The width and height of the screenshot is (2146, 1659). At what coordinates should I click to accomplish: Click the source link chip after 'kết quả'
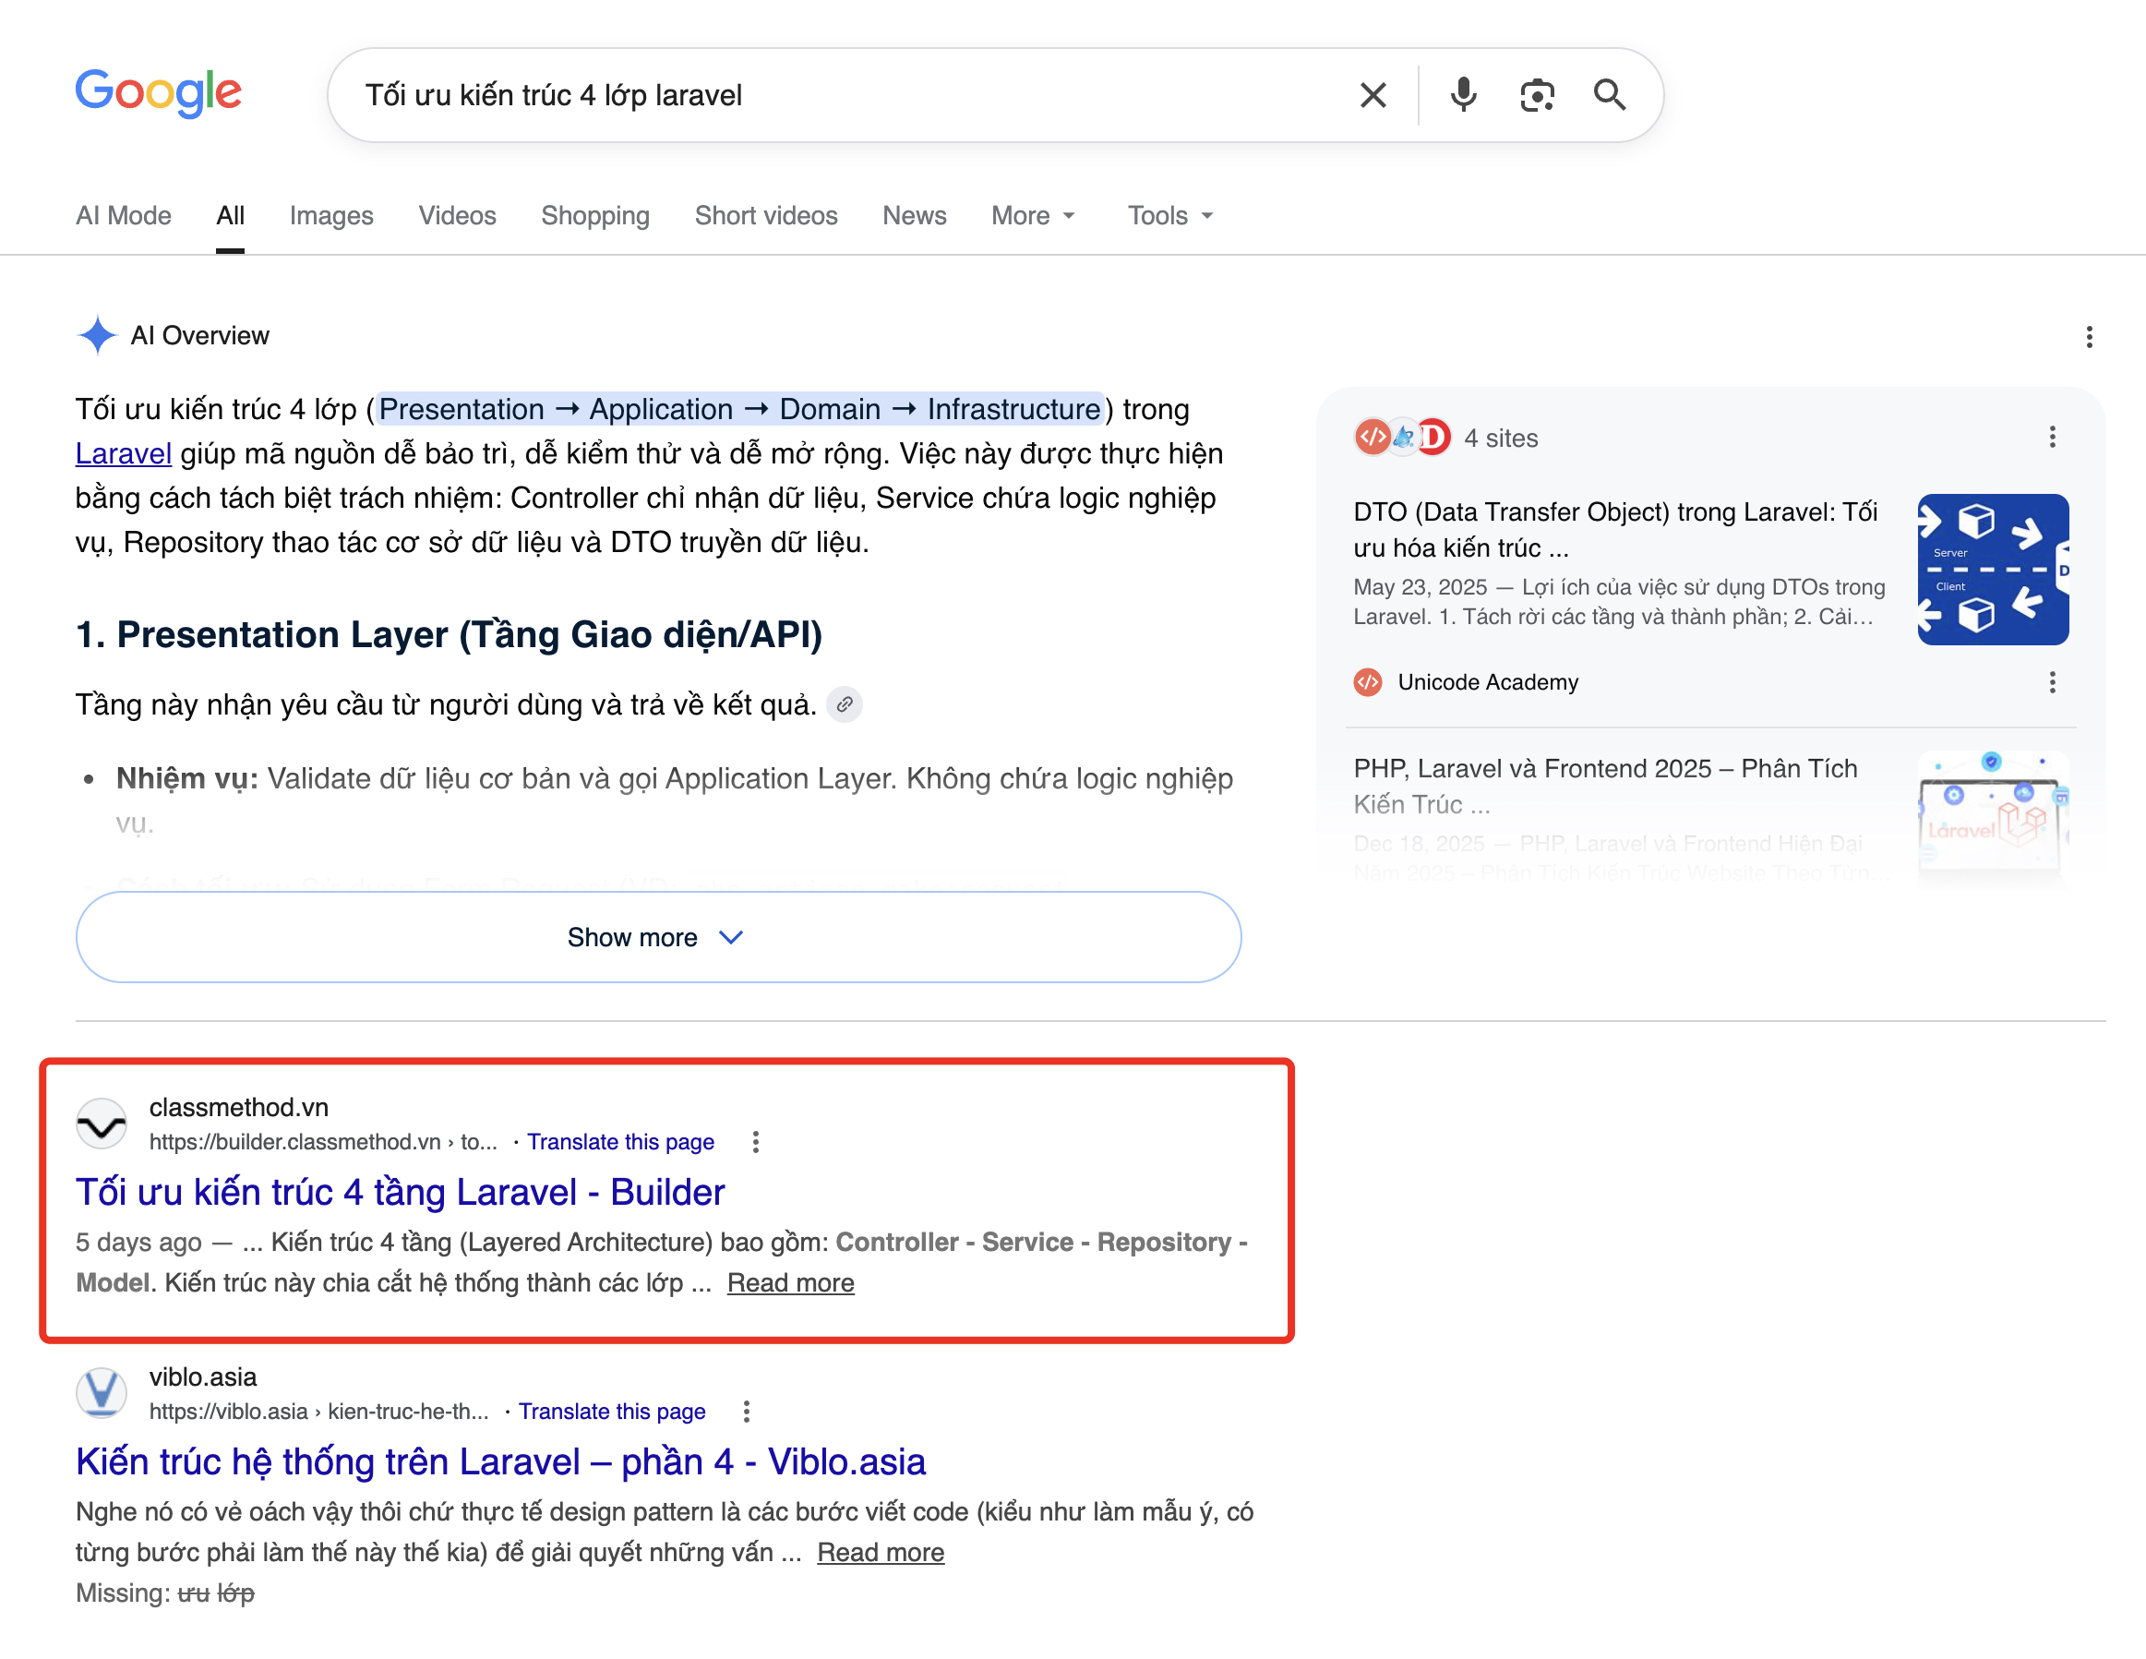[x=844, y=704]
